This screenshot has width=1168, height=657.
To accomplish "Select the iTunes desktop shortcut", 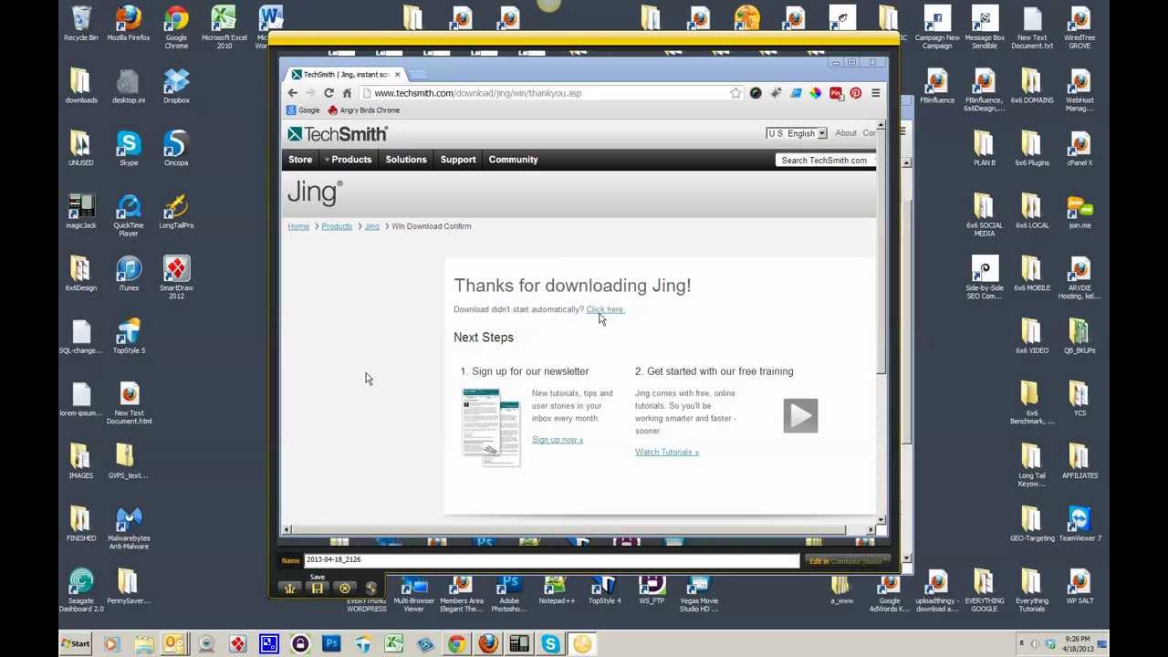I will click(x=129, y=275).
